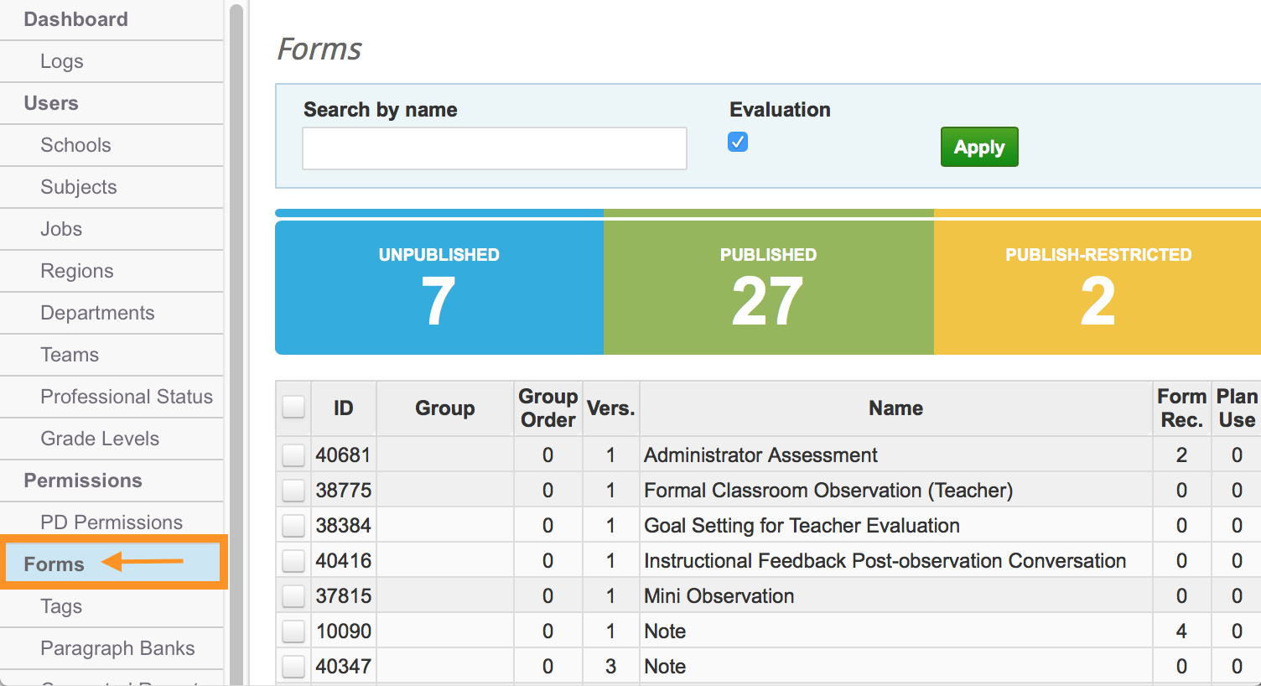Open the Subjects section
1261x686 pixels.
78,187
